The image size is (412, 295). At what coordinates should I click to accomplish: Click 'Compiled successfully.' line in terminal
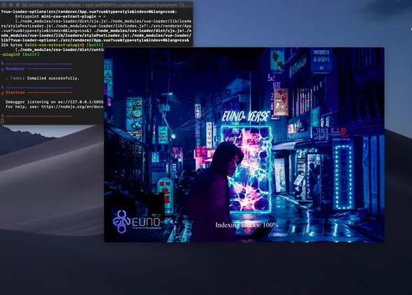point(53,78)
